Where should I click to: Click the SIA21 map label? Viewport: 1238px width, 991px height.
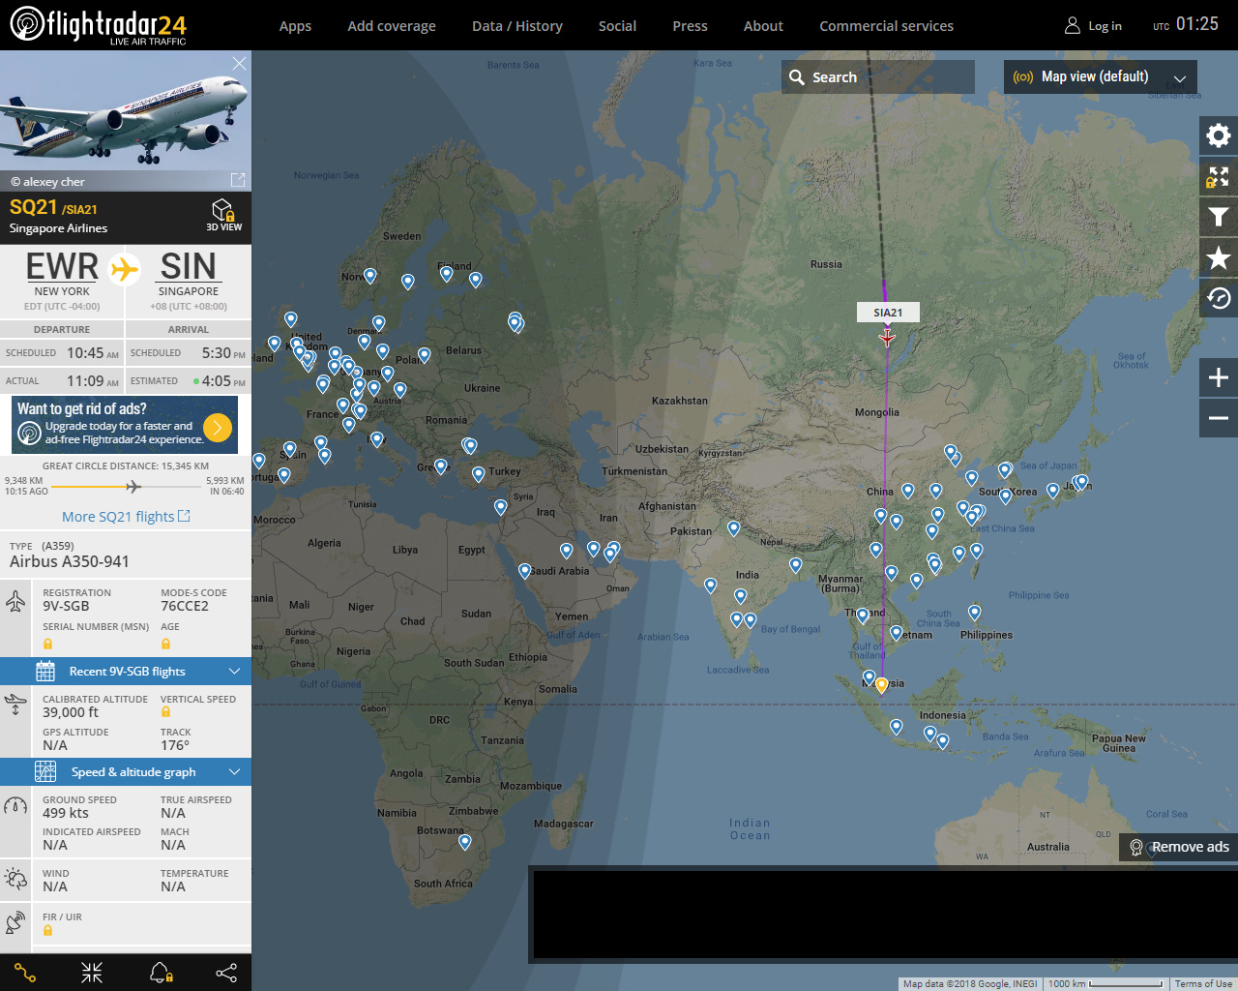coord(888,313)
